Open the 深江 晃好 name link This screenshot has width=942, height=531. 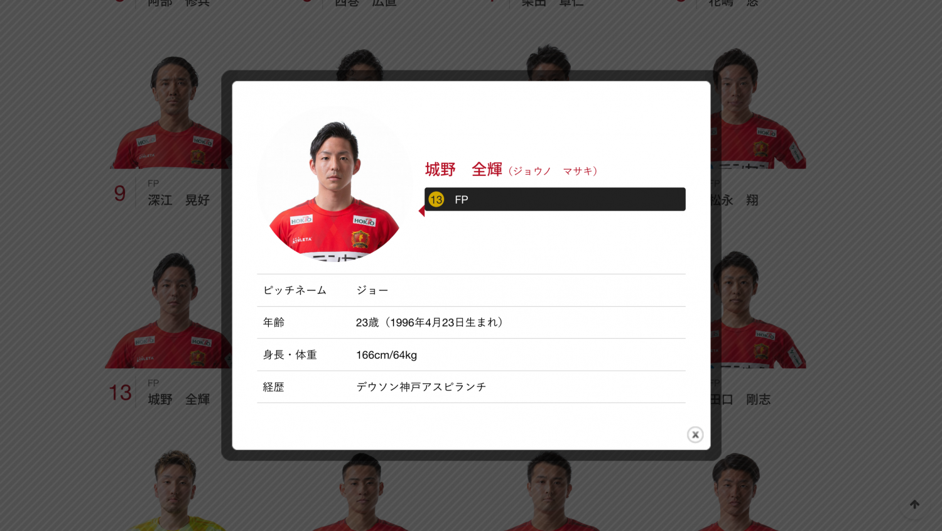179,200
